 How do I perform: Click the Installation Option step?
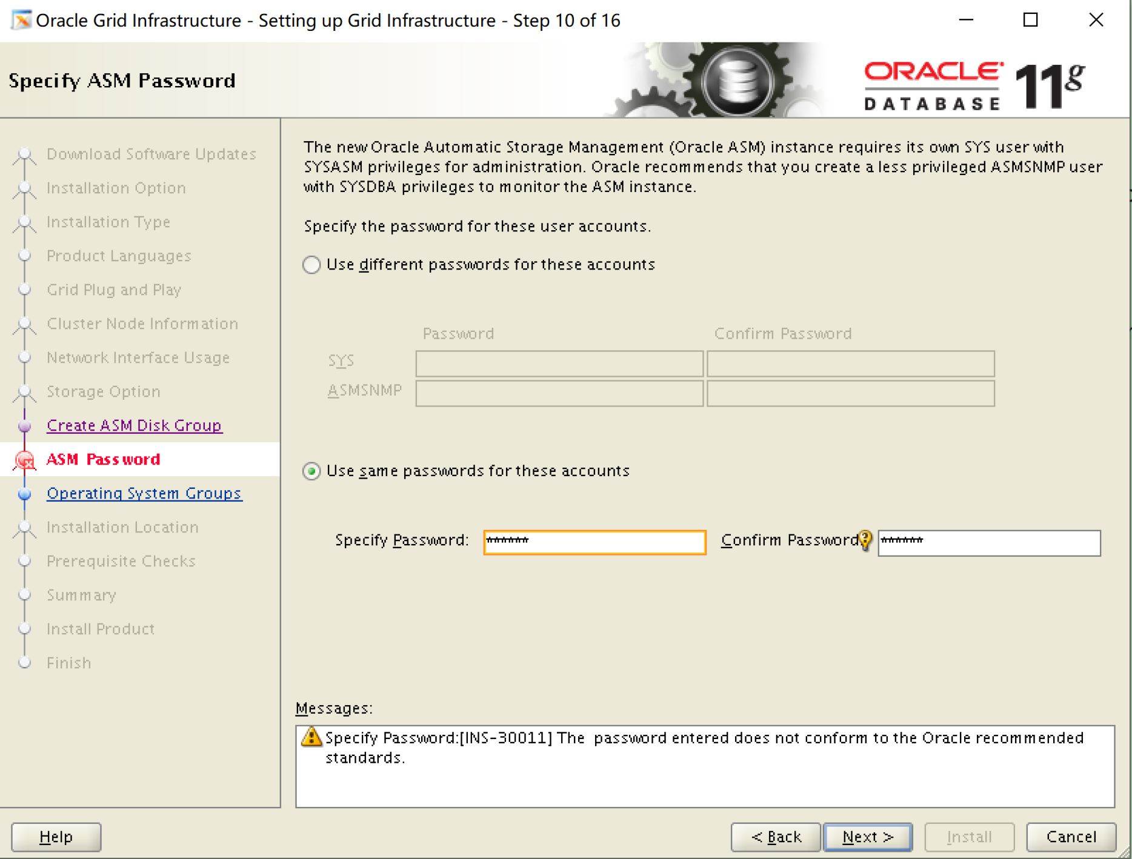[116, 188]
